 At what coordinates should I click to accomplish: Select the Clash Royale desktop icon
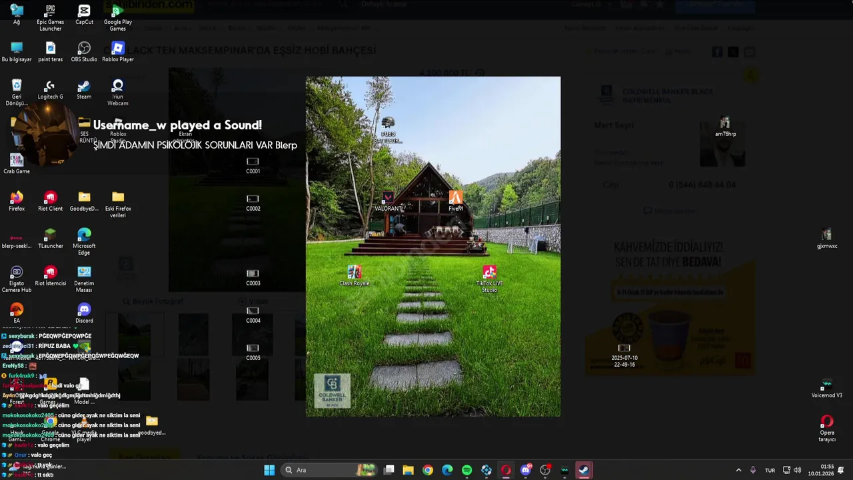click(x=355, y=276)
